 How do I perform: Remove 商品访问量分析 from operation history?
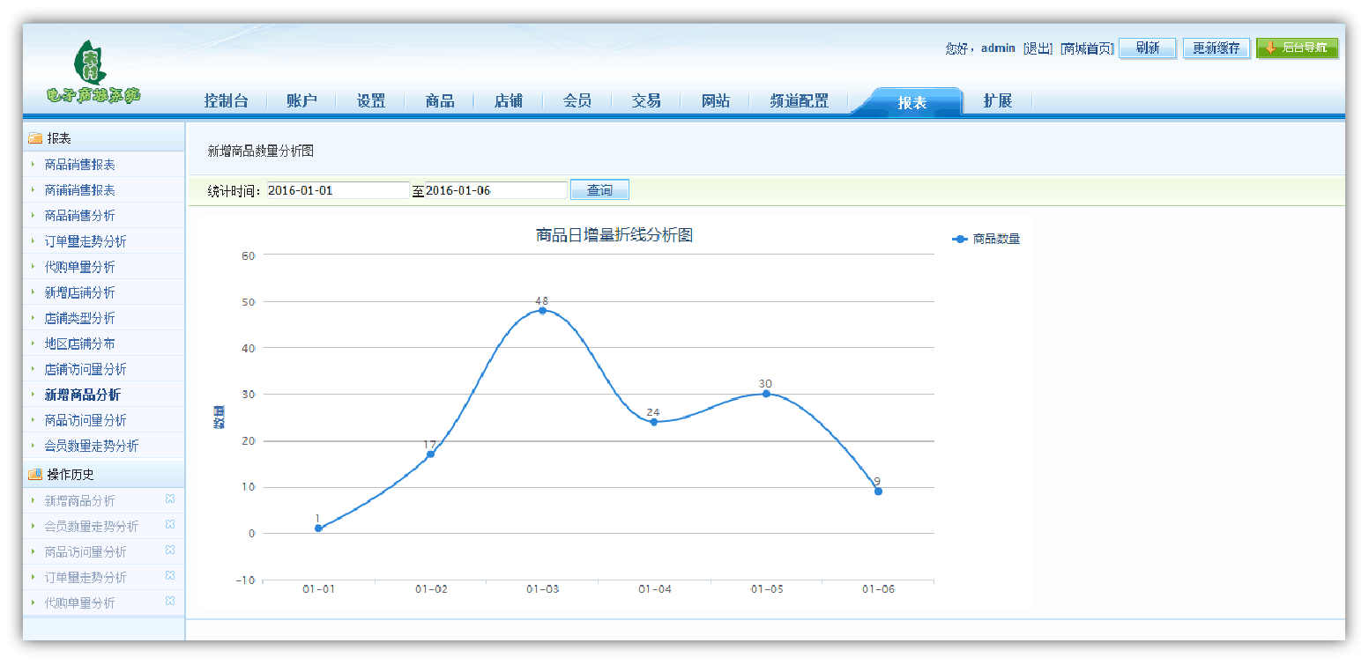coord(170,550)
